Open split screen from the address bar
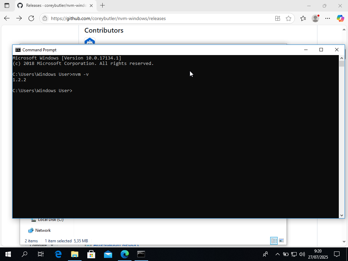This screenshot has width=348, height=261. pyautogui.click(x=278, y=18)
